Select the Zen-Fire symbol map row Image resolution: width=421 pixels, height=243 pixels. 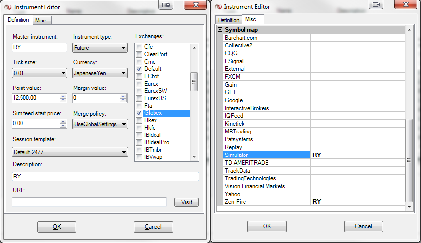[x=314, y=202]
